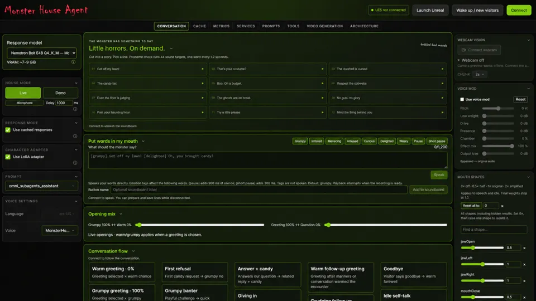Screen dimensions: 536x301
Task: Clear the Reset all to value x icon
Action: [502, 206]
